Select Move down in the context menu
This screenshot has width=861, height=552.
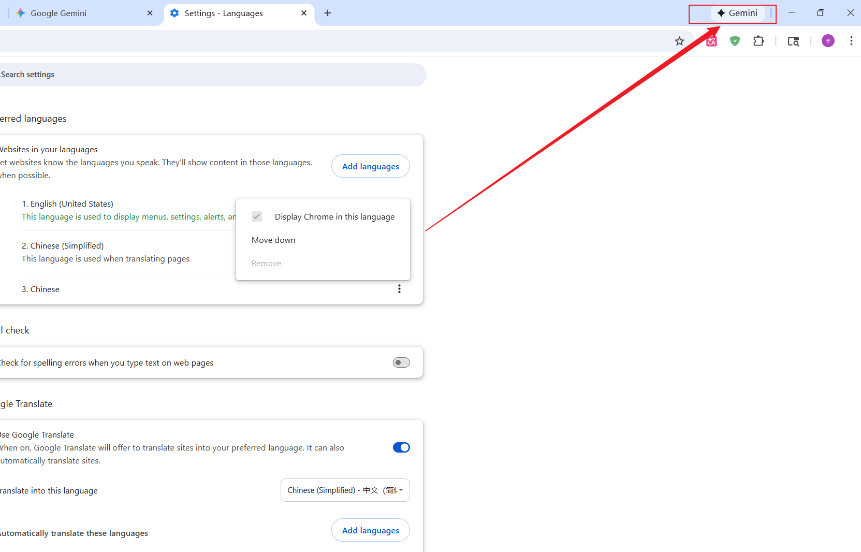point(273,240)
